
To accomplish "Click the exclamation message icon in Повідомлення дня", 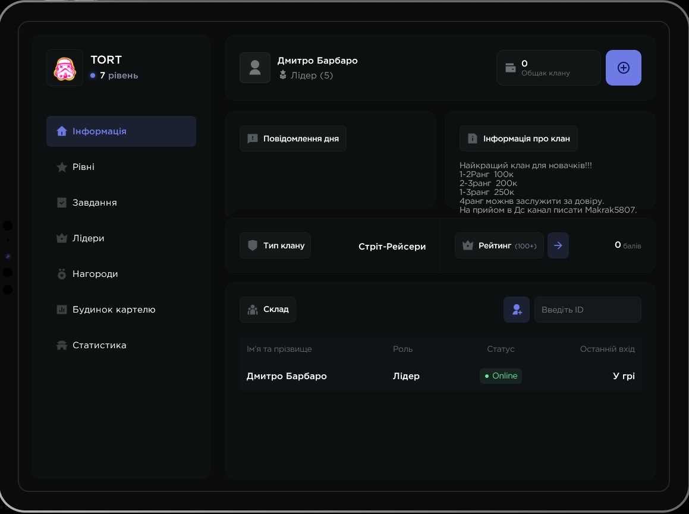I will [x=253, y=139].
